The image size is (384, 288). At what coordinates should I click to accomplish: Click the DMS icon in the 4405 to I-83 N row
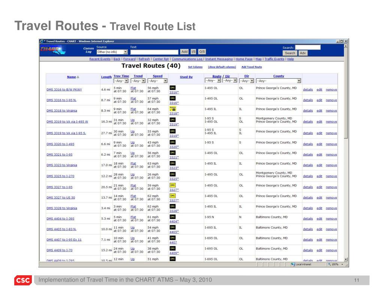172,227
